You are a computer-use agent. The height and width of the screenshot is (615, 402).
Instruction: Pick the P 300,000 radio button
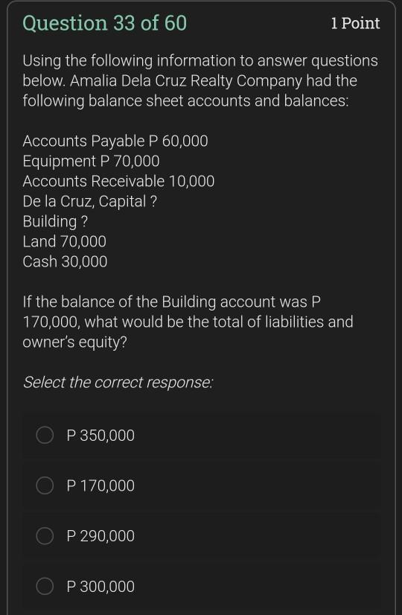tap(45, 587)
